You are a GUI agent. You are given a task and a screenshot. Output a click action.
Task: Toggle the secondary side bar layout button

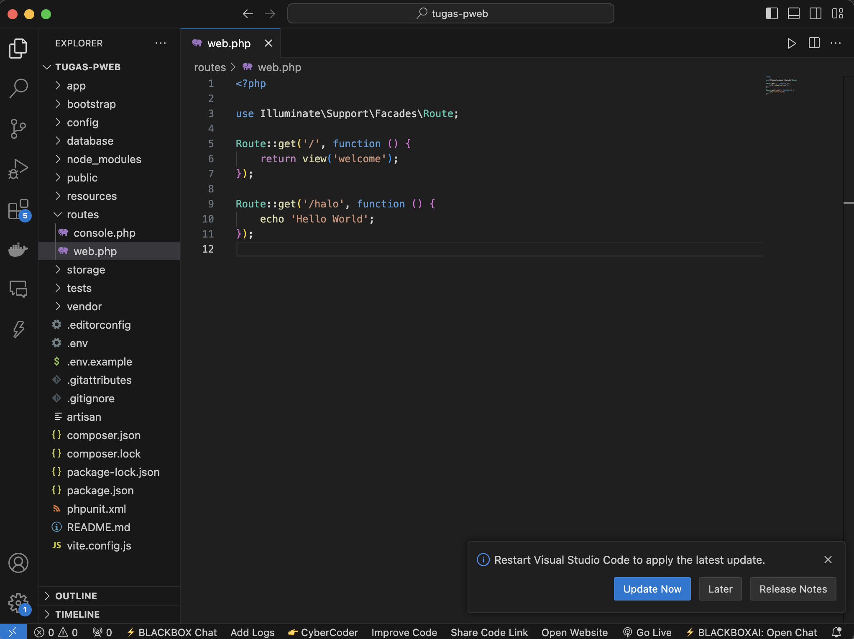pyautogui.click(x=815, y=13)
